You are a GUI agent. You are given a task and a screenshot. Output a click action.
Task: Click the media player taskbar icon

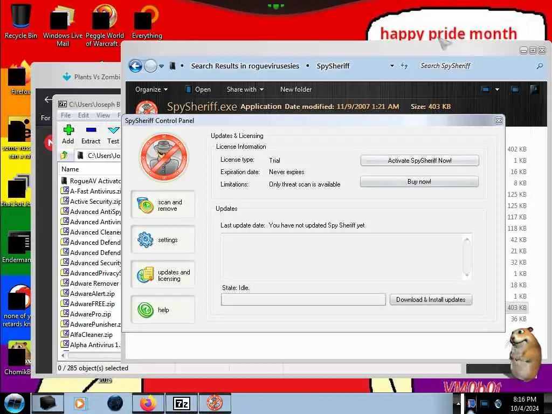pyautogui.click(x=81, y=403)
